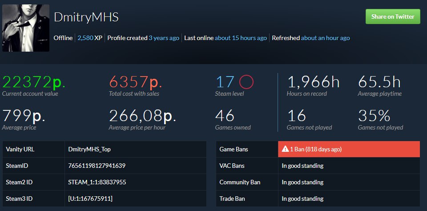Screen dimensions: 427x211
Task: Click the '3 years ago' profile created link
Action: pyautogui.click(x=164, y=38)
